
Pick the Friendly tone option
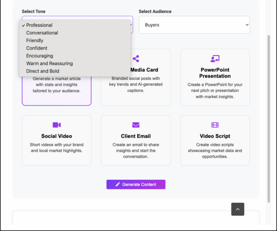[x=35, y=41]
